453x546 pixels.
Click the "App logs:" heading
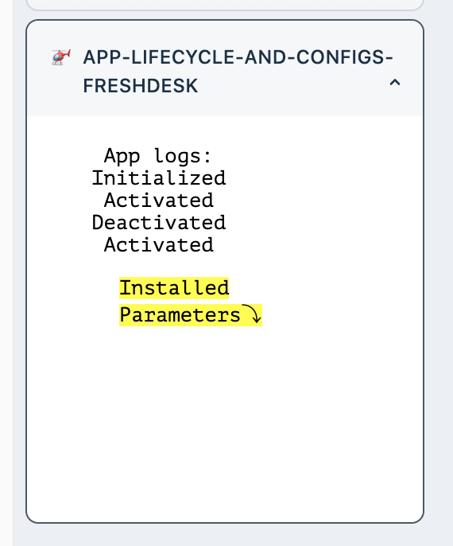point(158,156)
